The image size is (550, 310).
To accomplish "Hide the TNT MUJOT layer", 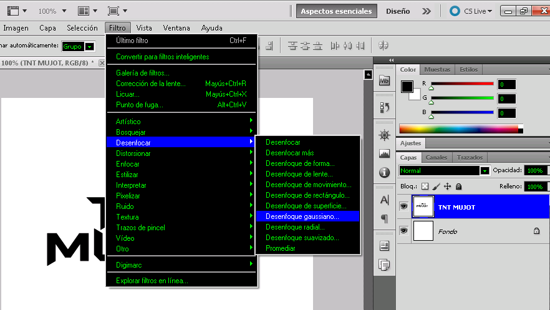I will (404, 206).
